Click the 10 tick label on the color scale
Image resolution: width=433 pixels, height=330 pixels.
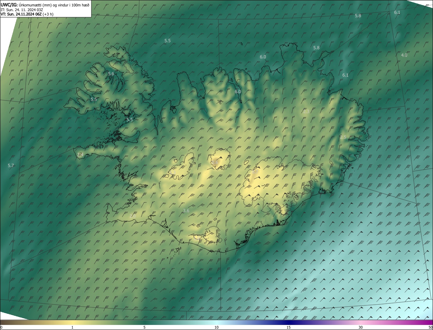[216, 328]
